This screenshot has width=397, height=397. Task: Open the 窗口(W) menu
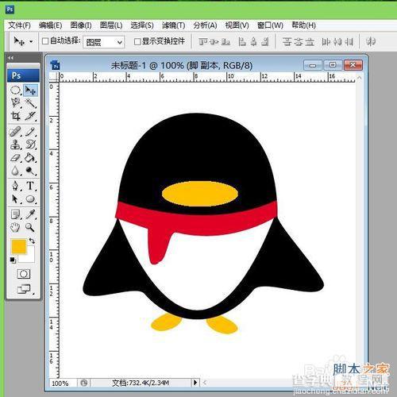coord(270,25)
